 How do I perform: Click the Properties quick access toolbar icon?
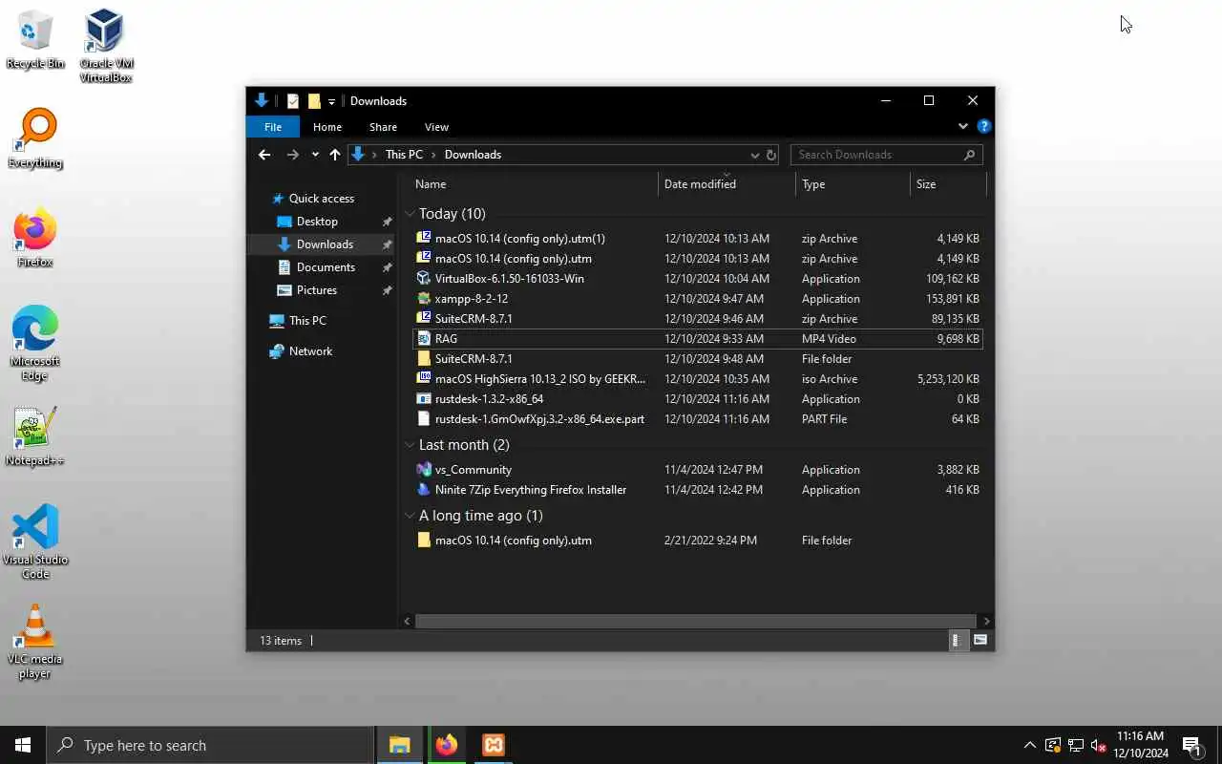click(x=293, y=101)
